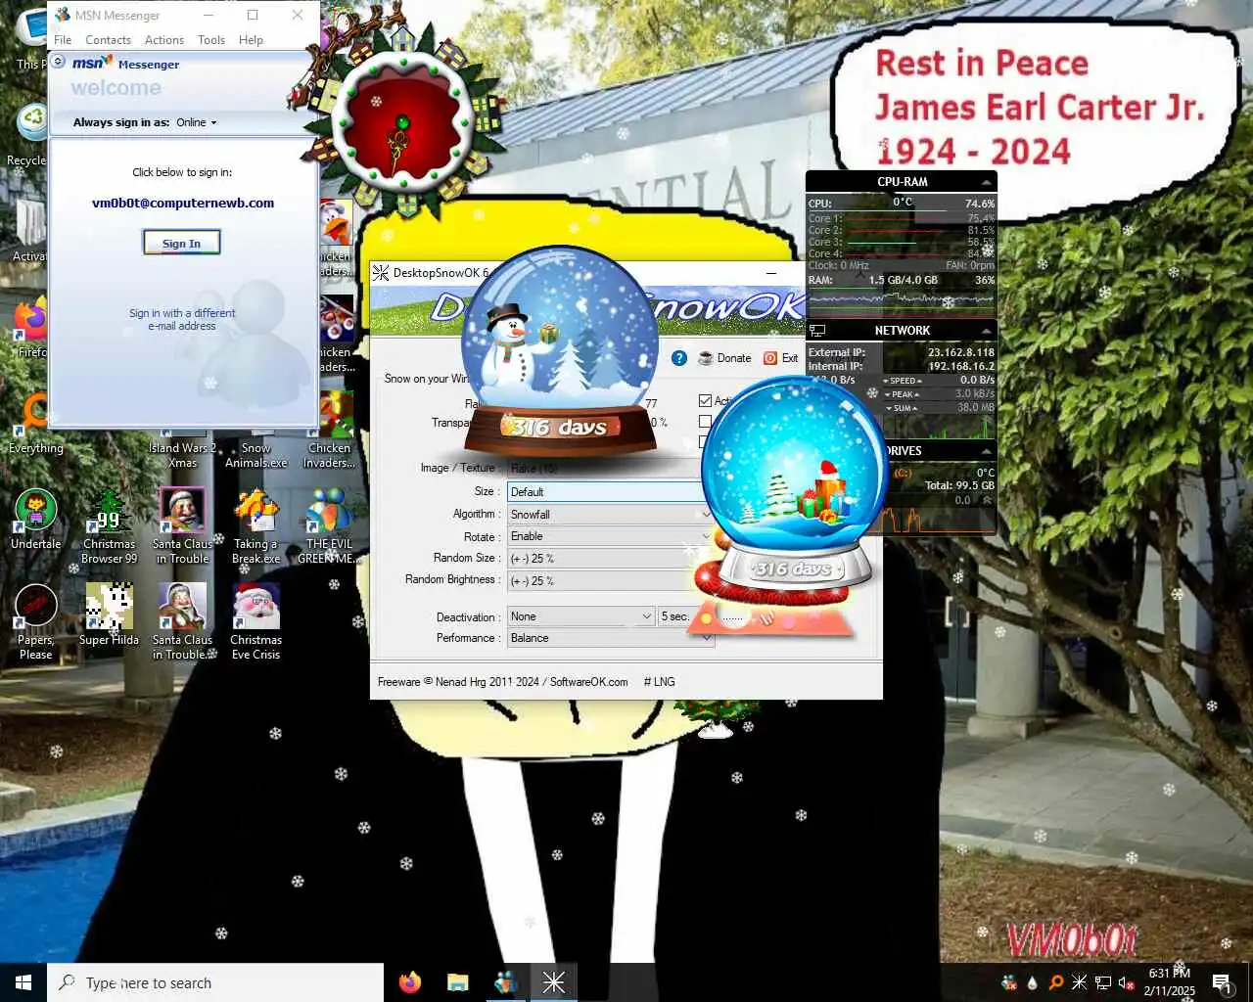
Task: Open the Windows Start menu
Action: pyautogui.click(x=23, y=982)
